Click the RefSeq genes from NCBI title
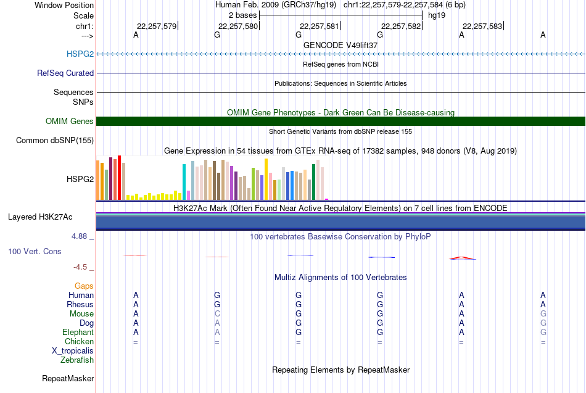The image size is (586, 393). pyautogui.click(x=340, y=64)
